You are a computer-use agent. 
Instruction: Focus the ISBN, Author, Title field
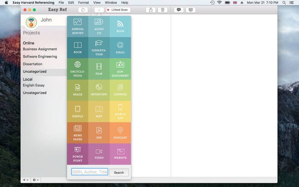click(x=90, y=172)
